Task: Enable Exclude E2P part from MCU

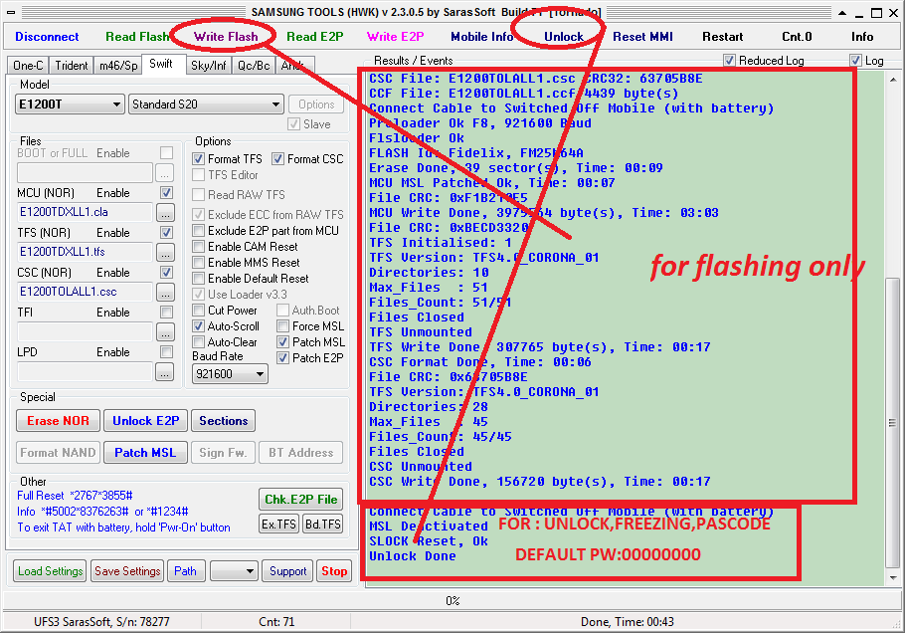Action: coord(199,231)
